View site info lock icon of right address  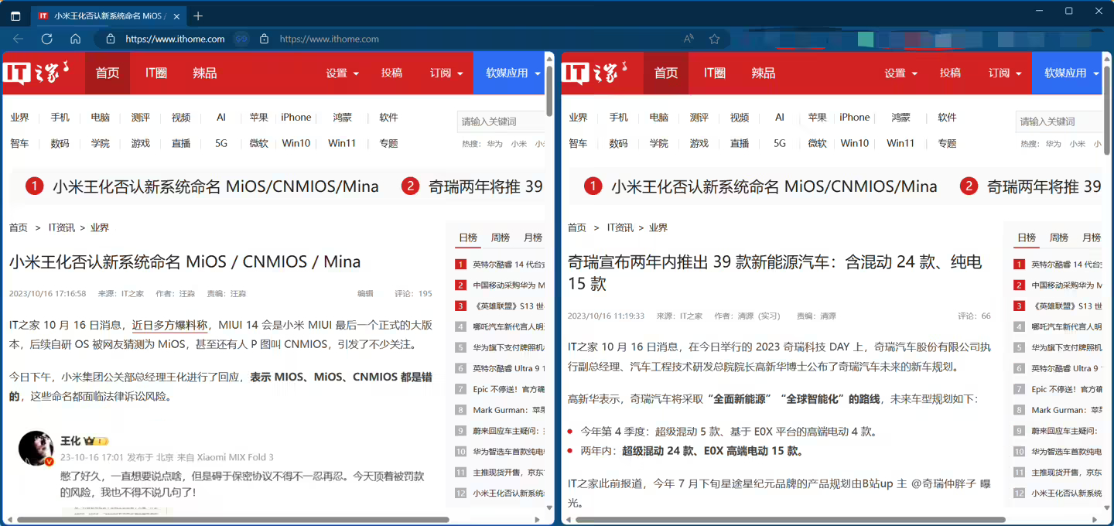click(x=264, y=39)
